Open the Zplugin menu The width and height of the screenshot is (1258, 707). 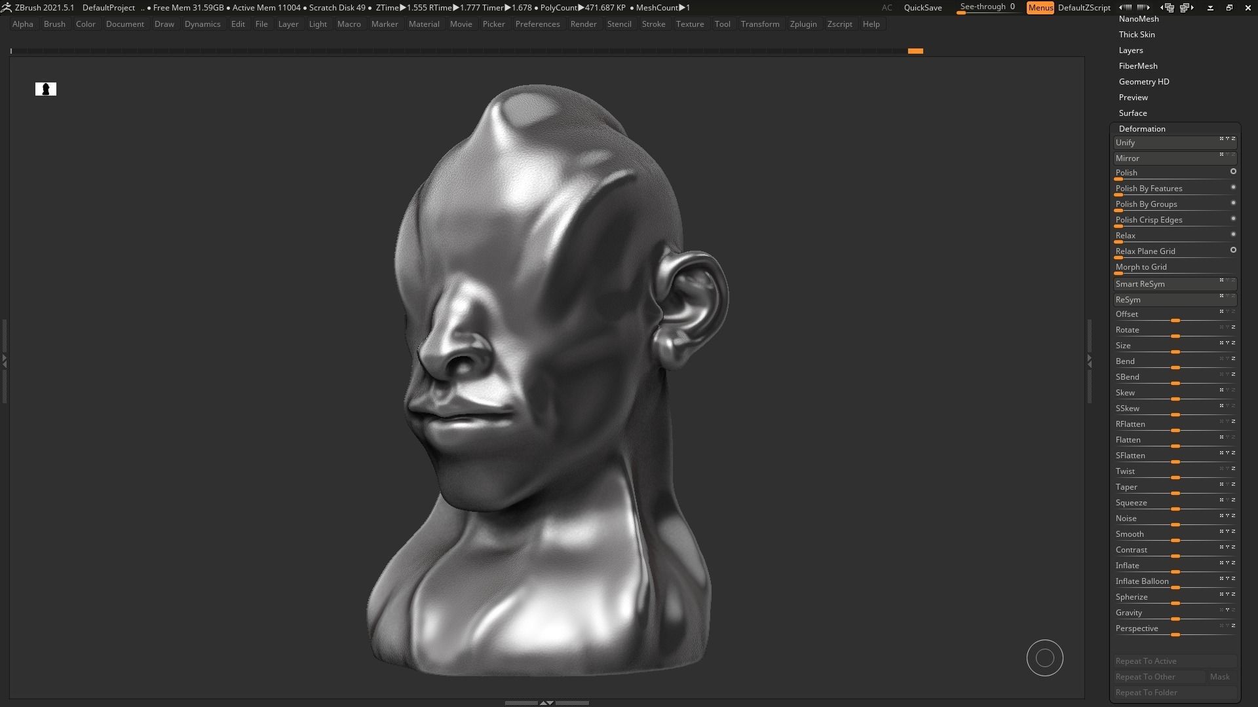[804, 24]
